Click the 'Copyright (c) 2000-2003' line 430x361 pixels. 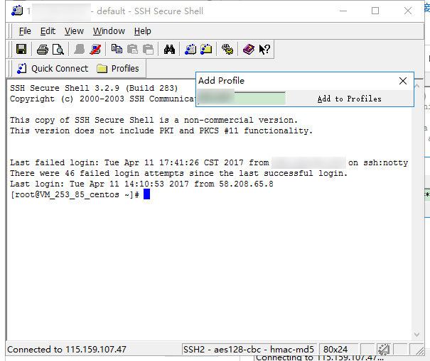(x=102, y=99)
